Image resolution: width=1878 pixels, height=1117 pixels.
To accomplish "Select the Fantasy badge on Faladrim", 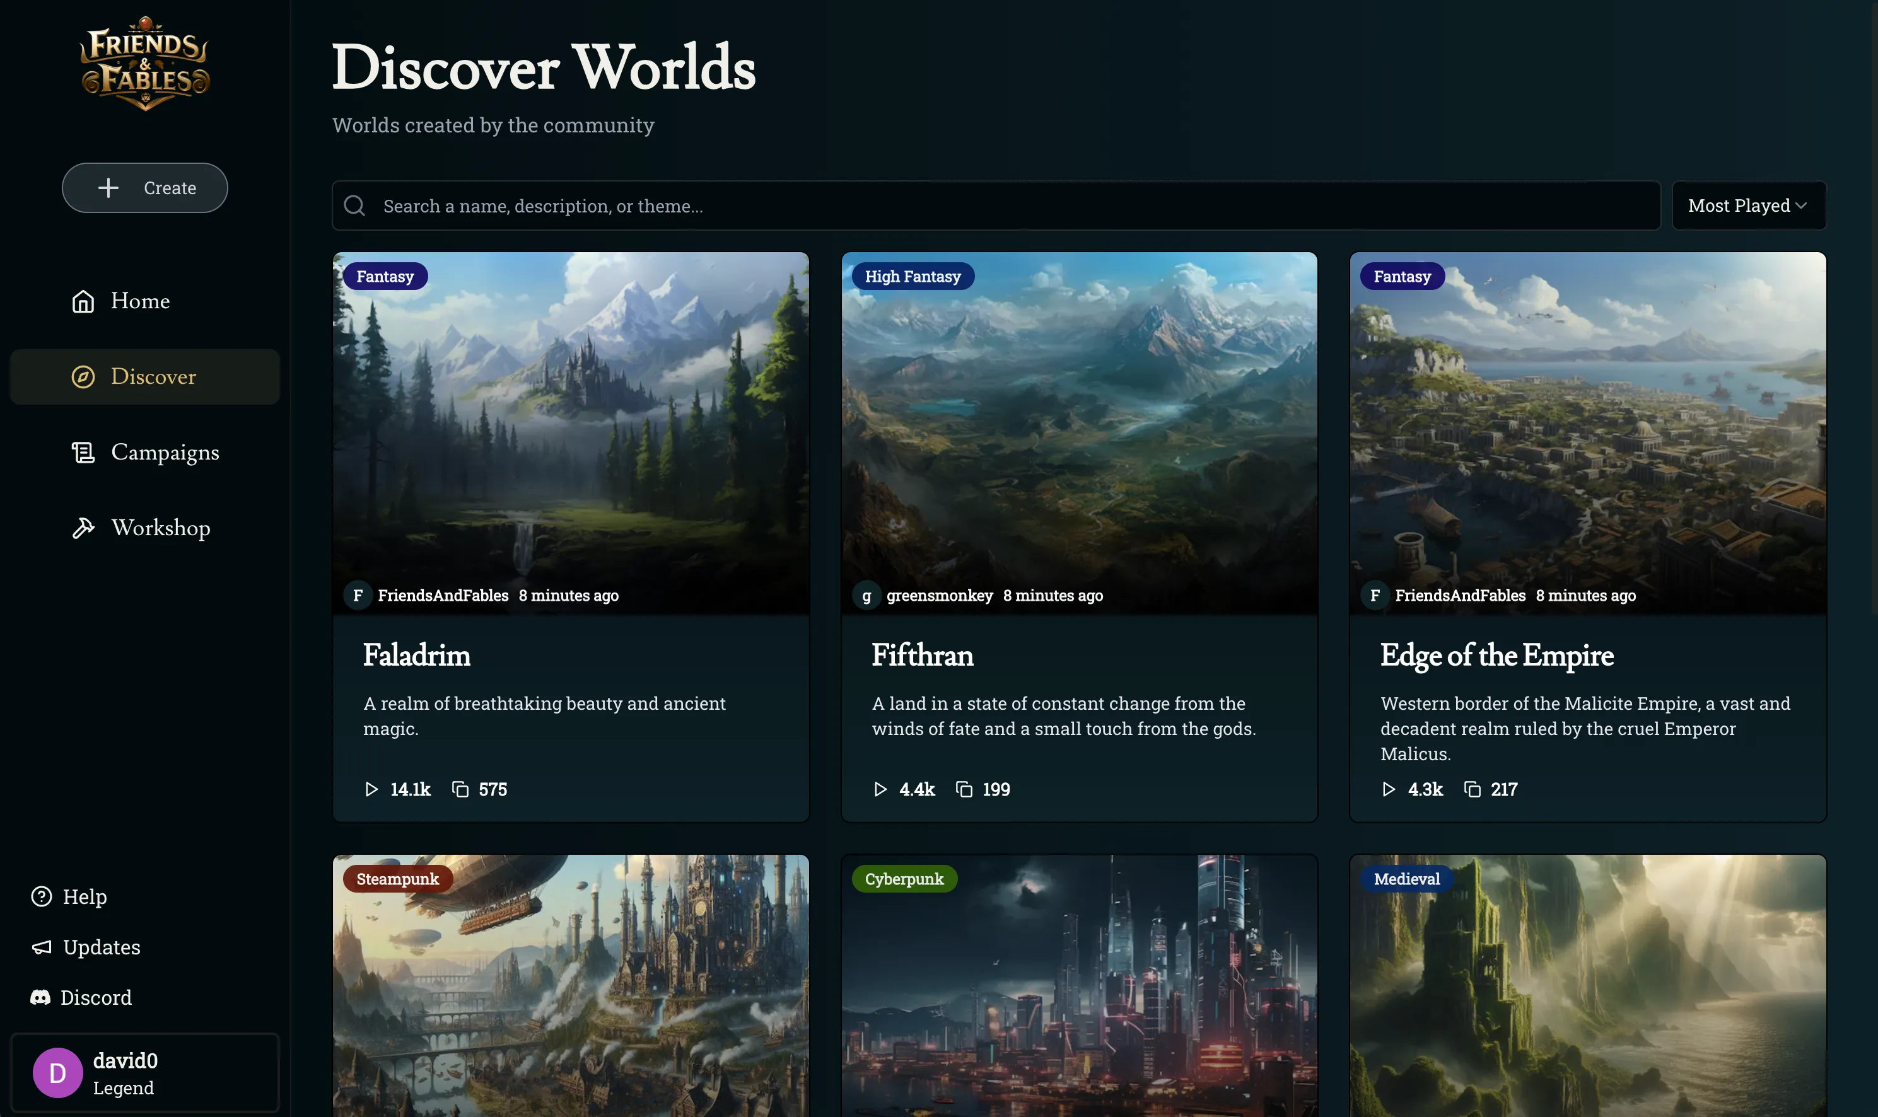I will [385, 275].
